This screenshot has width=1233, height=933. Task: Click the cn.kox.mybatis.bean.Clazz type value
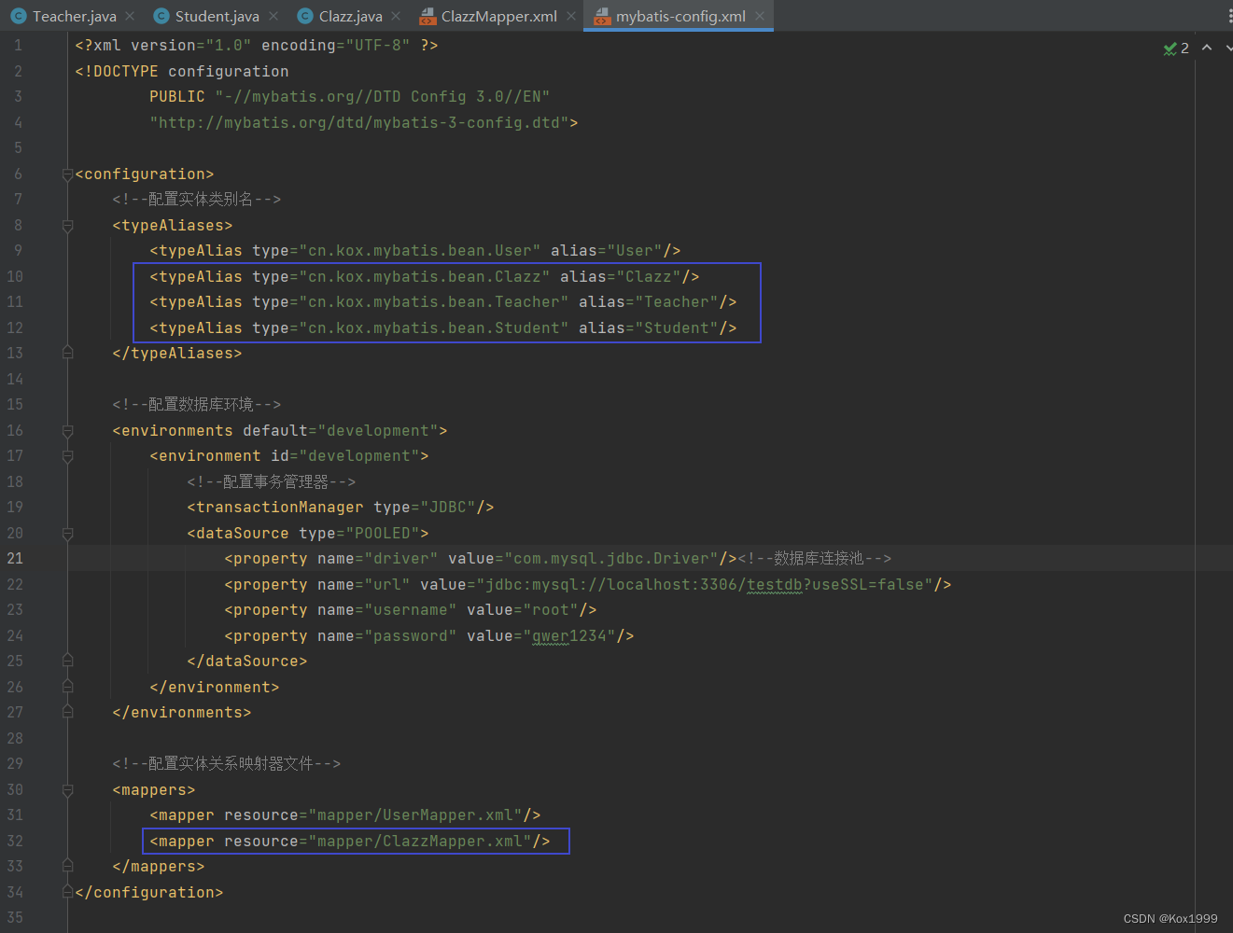pyautogui.click(x=425, y=276)
